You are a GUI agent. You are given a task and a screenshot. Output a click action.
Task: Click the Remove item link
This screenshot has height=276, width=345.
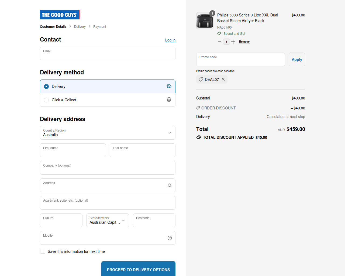(x=244, y=42)
